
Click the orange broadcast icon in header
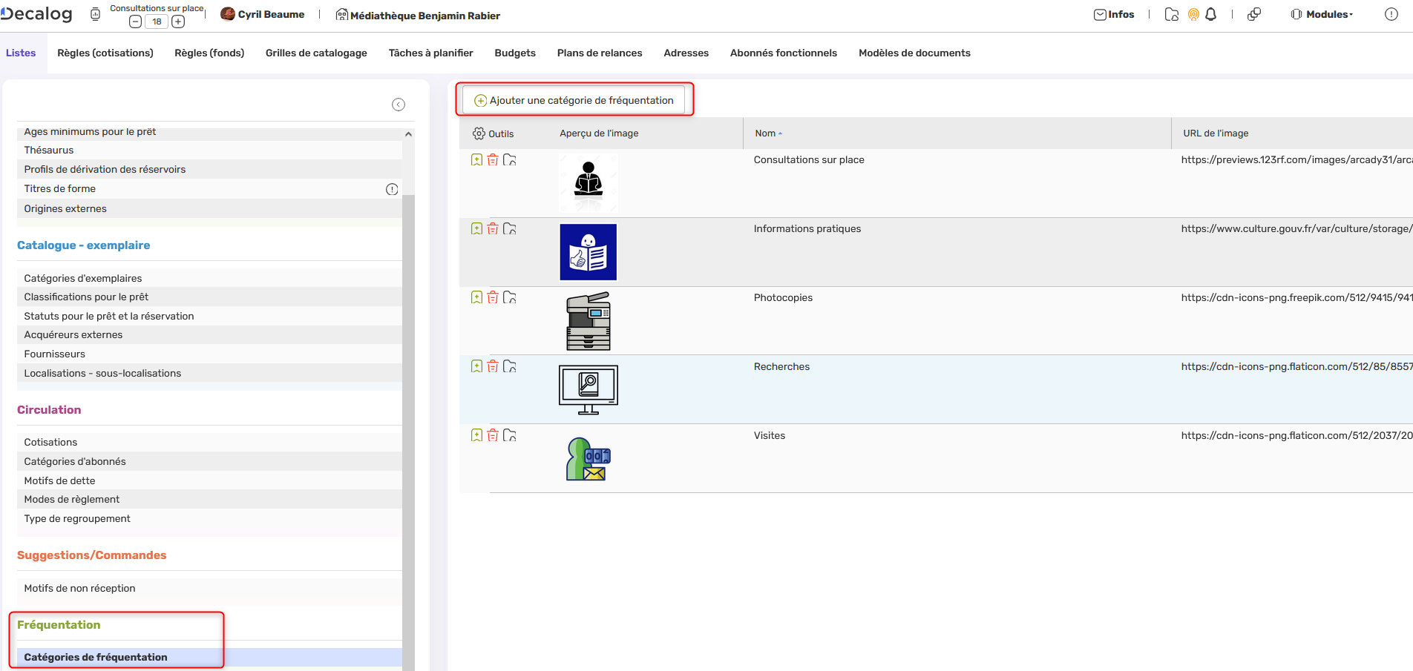[1193, 15]
